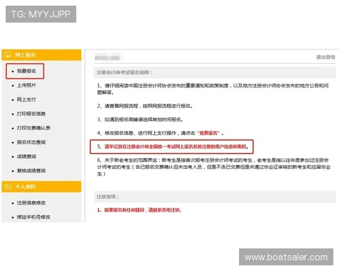
Task: Click the 个人资料 header label
Action: [25, 187]
